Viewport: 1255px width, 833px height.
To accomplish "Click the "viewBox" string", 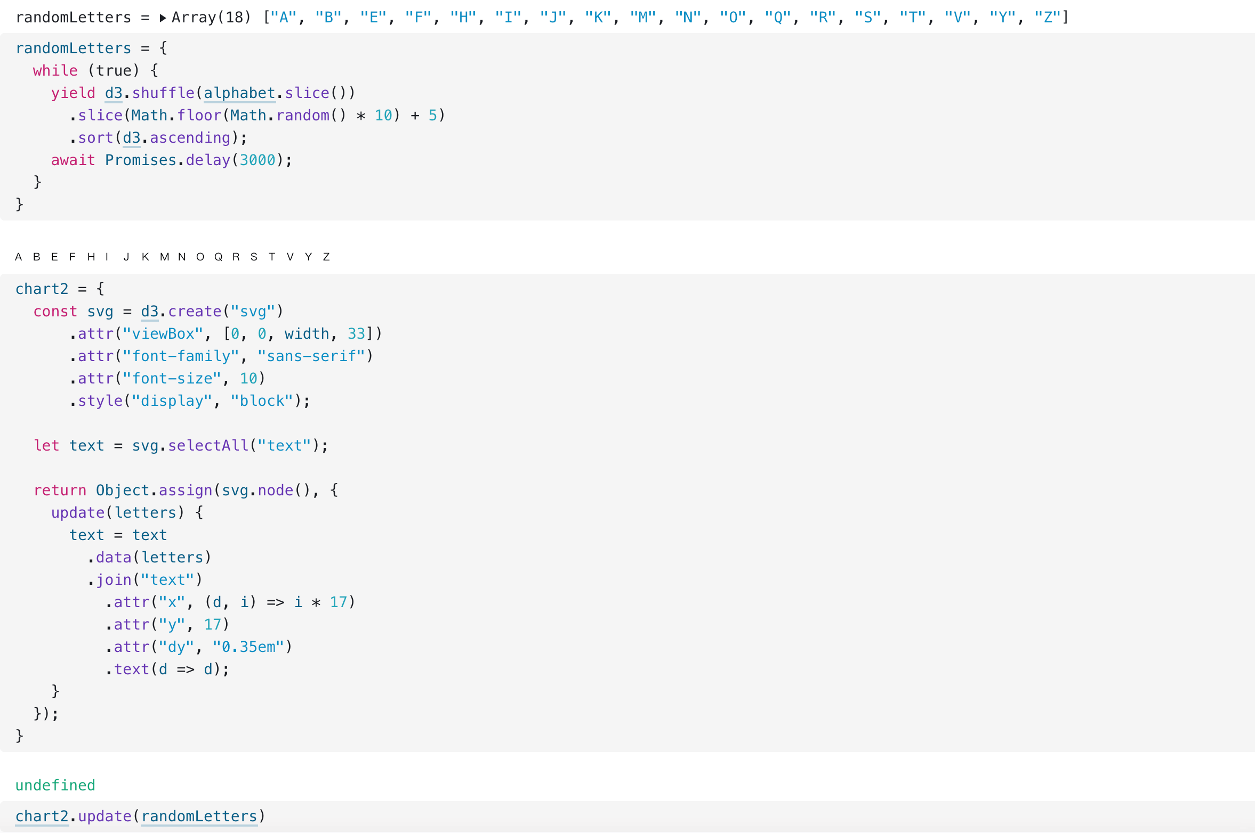I will 163,334.
